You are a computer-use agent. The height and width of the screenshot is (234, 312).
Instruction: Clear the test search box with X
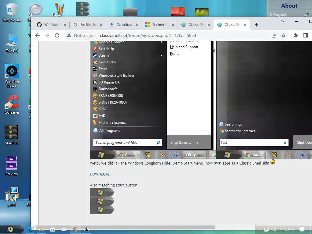(x=285, y=143)
